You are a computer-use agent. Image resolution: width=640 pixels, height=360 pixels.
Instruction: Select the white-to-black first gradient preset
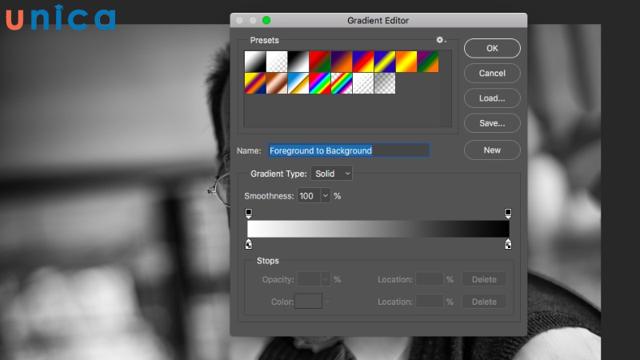pyautogui.click(x=255, y=62)
